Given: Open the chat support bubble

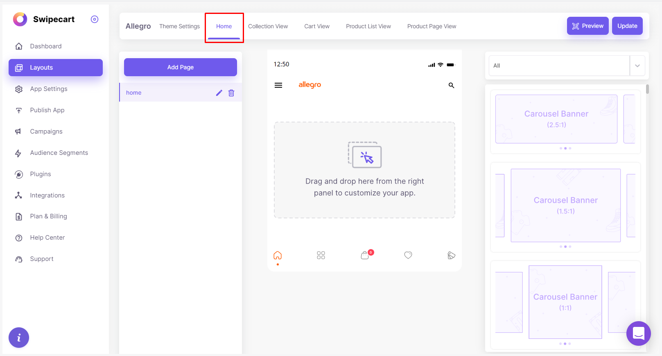Looking at the screenshot, I should [x=638, y=333].
